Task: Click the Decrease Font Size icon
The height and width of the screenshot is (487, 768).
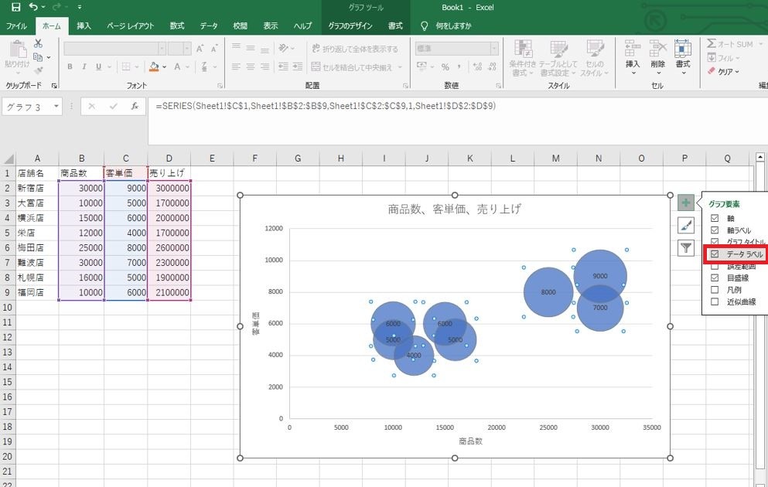Action: [x=214, y=49]
